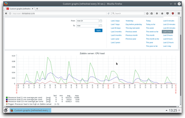Select This year so far range
This screenshot has height=118, width=185.
[x=152, y=46]
